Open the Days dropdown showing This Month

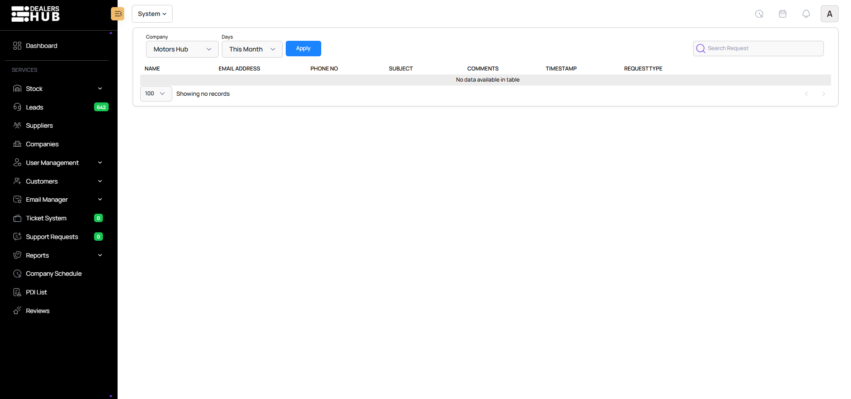point(252,49)
